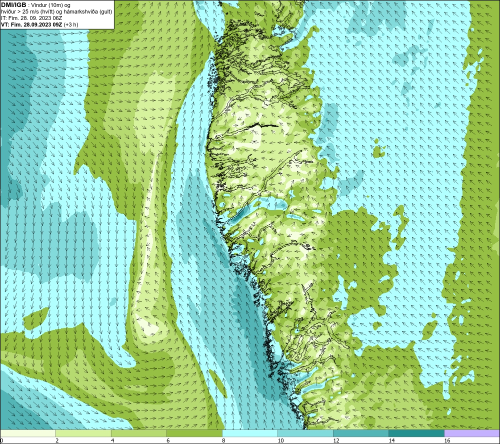Viewport: 500px width, 444px height.
Task: Click the legend label '0'
Action: coord(1,440)
